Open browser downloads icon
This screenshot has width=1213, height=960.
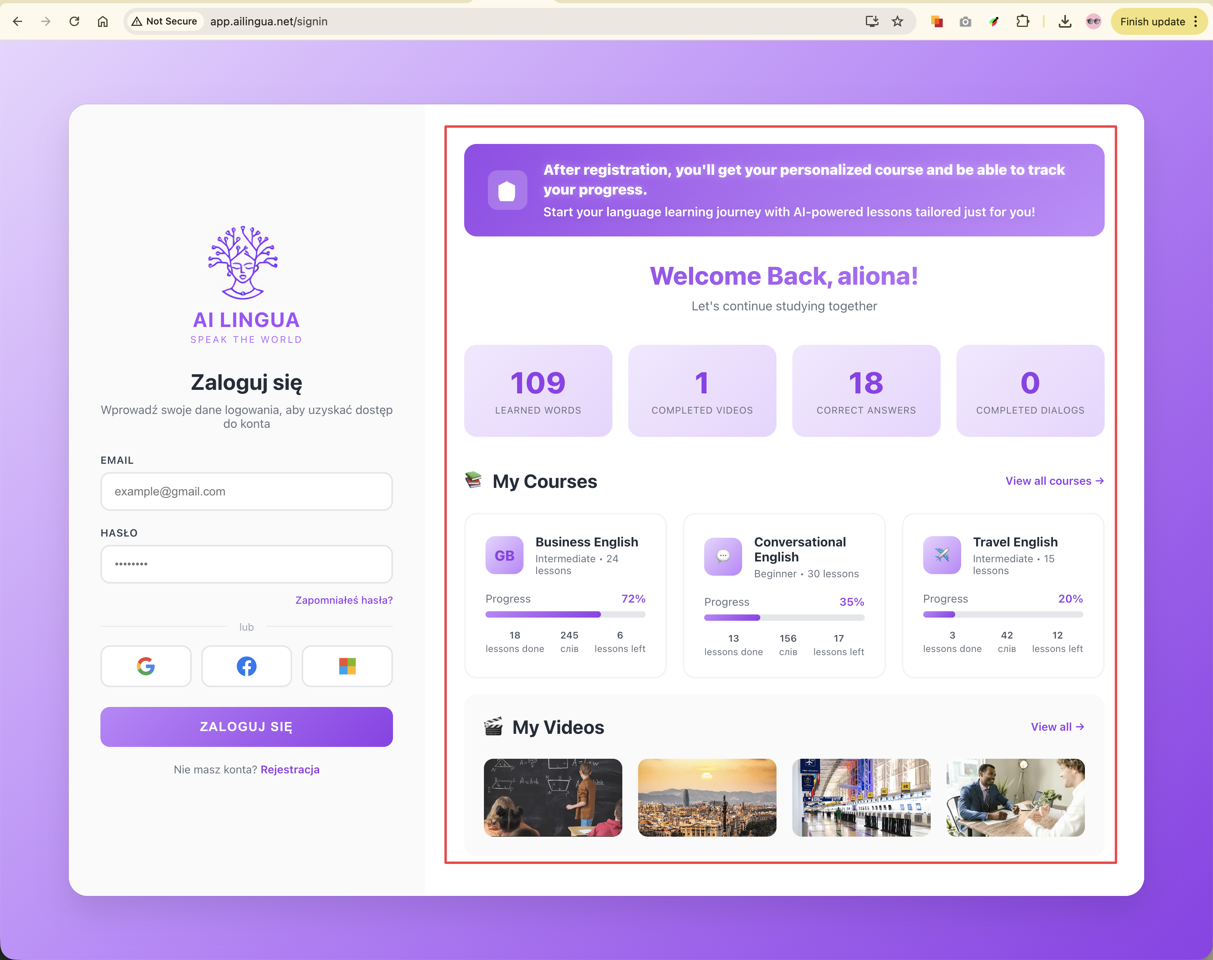pyautogui.click(x=1065, y=21)
